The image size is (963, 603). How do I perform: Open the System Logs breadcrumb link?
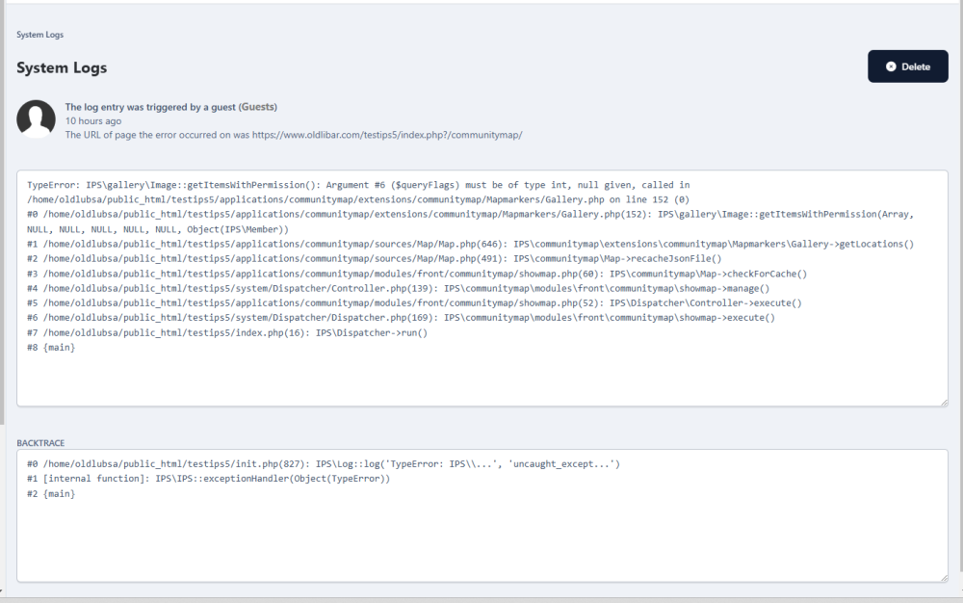39,35
